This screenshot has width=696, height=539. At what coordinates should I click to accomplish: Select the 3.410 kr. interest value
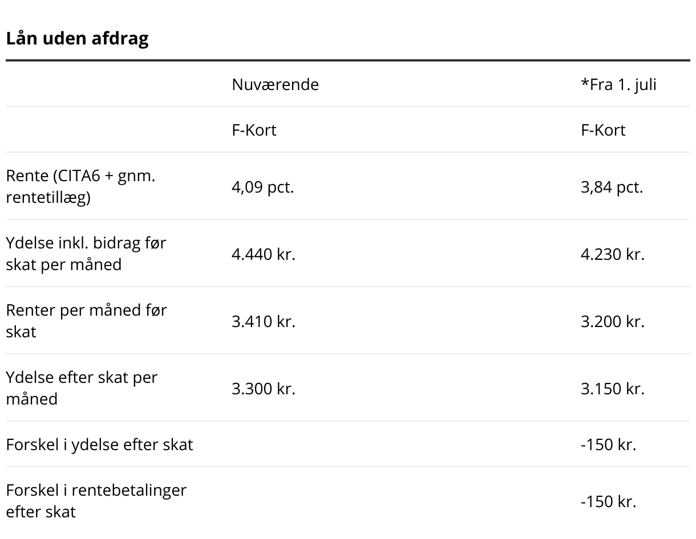(263, 321)
